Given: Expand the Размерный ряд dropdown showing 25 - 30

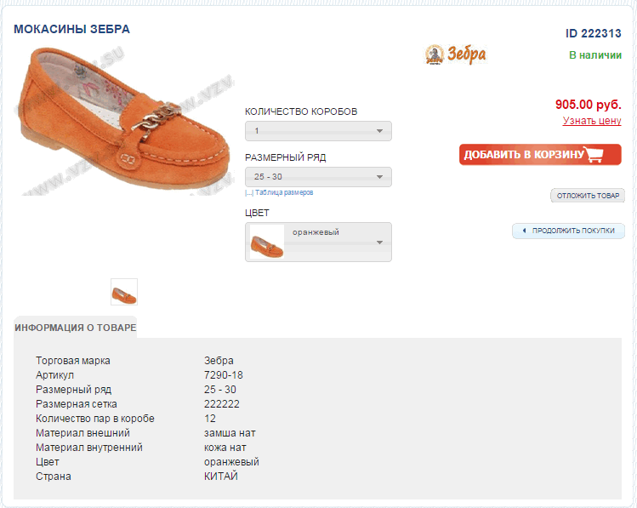Looking at the screenshot, I should pos(318,177).
